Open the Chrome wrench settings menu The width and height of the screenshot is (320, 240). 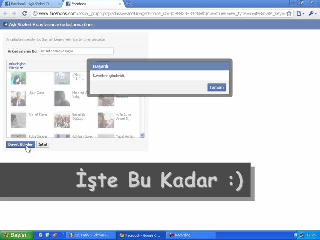coord(312,13)
